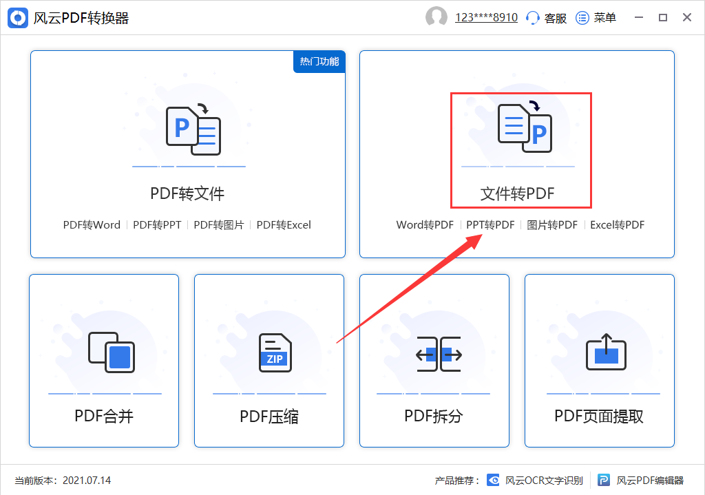Open 风云OCR文字识别 product link

544,481
